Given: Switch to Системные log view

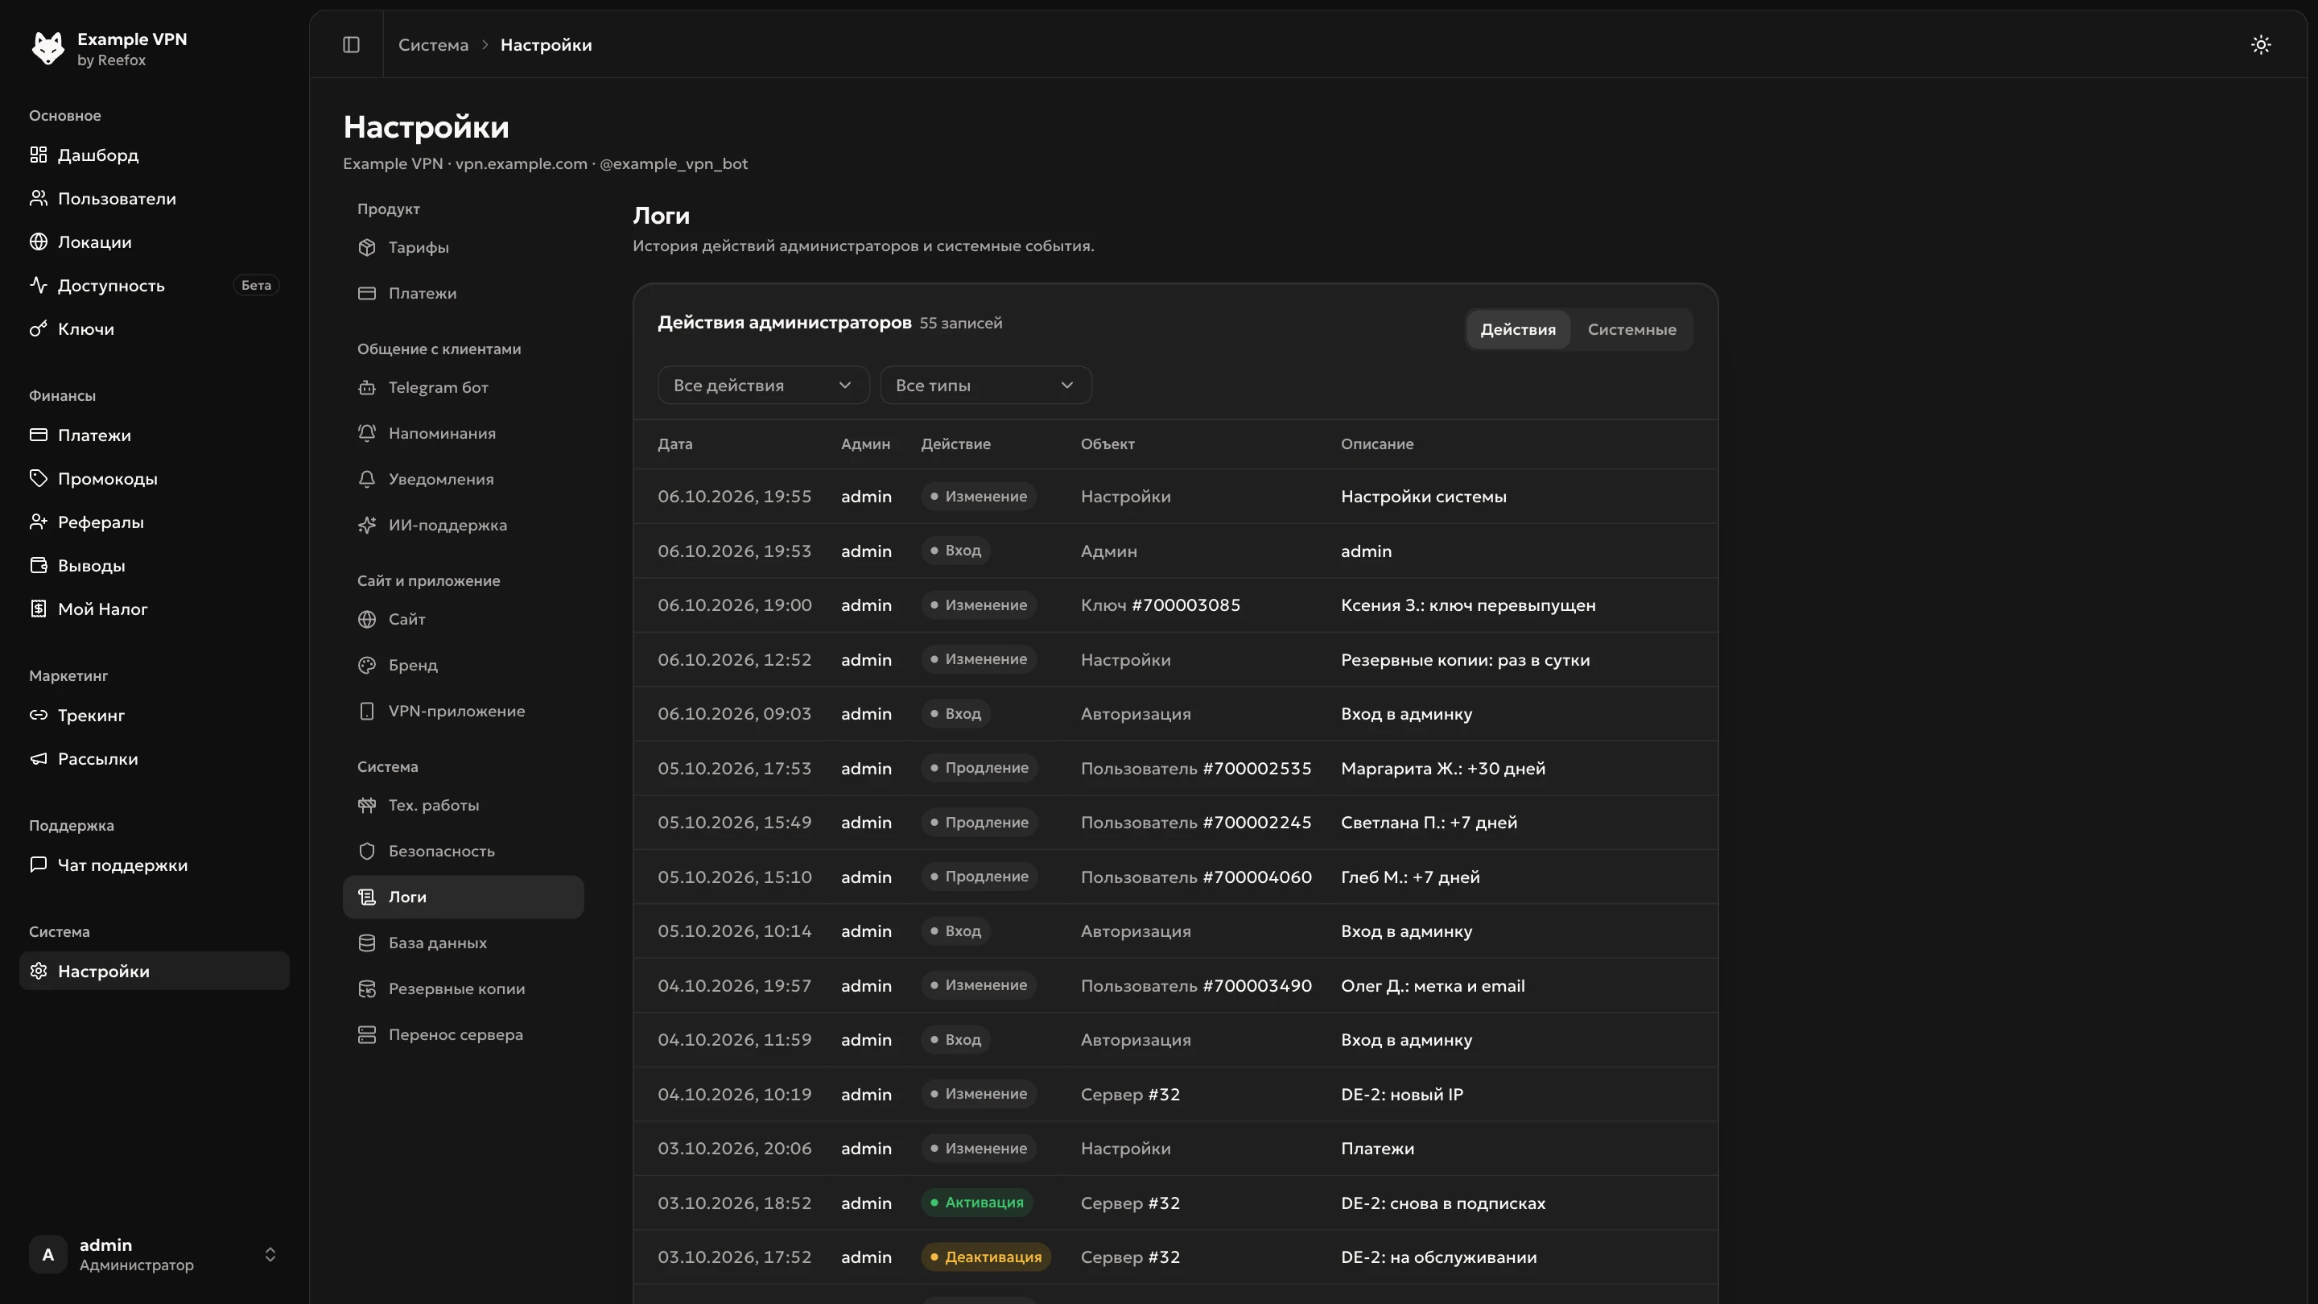Looking at the screenshot, I should (x=1631, y=329).
